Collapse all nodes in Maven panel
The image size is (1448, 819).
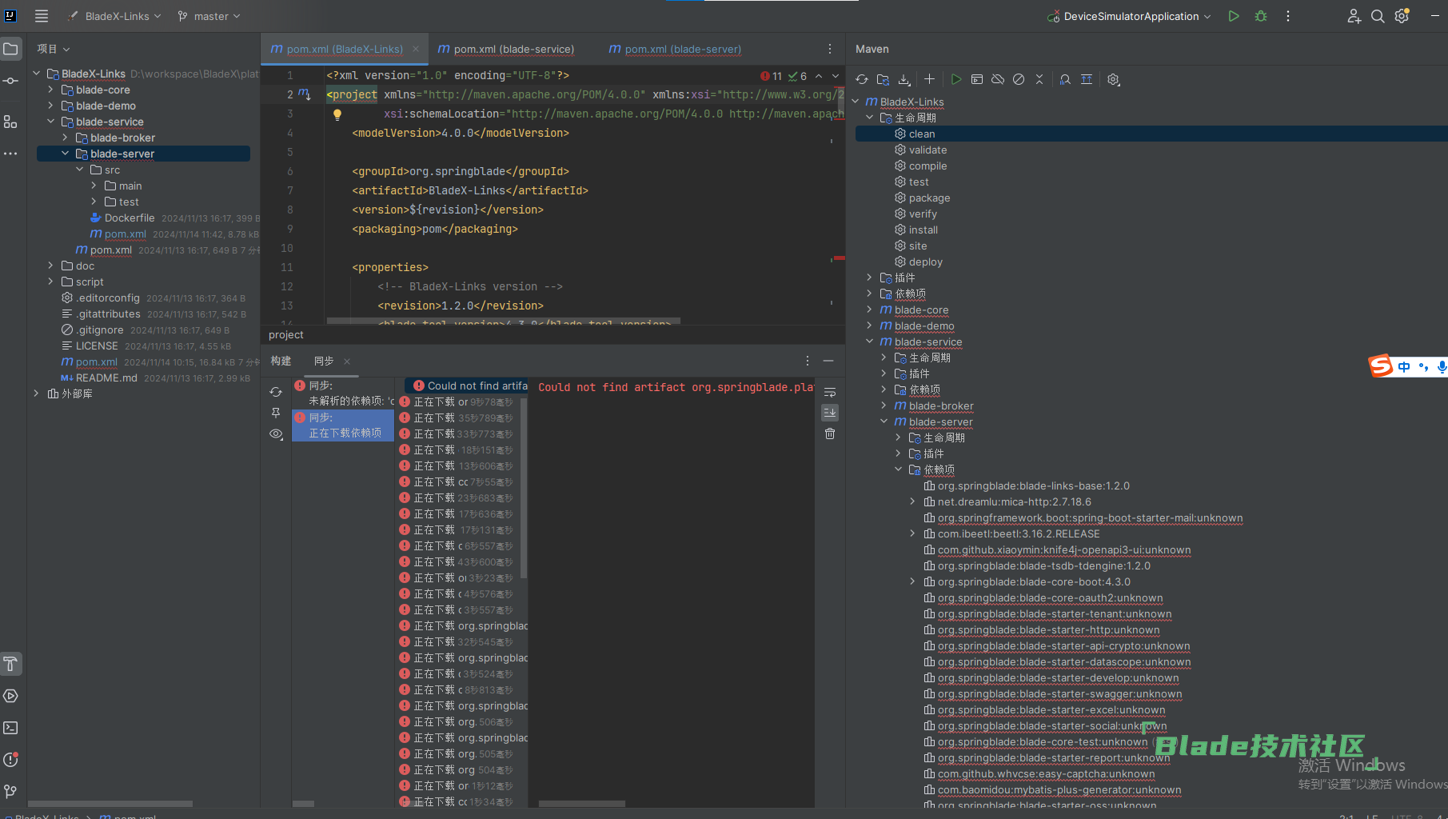tap(1039, 79)
